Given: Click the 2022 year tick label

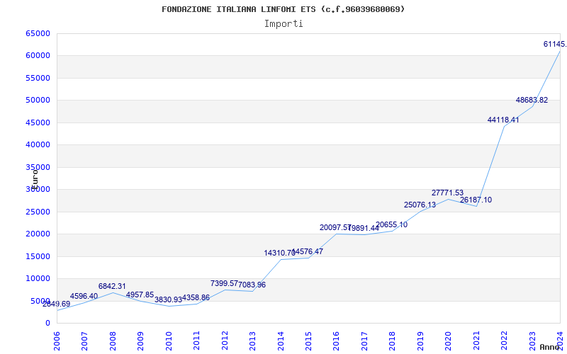Looking at the screenshot, I should [504, 341].
